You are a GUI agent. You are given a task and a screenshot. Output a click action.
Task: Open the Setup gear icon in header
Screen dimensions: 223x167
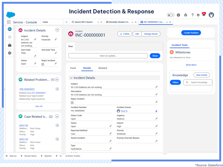pos(198,15)
